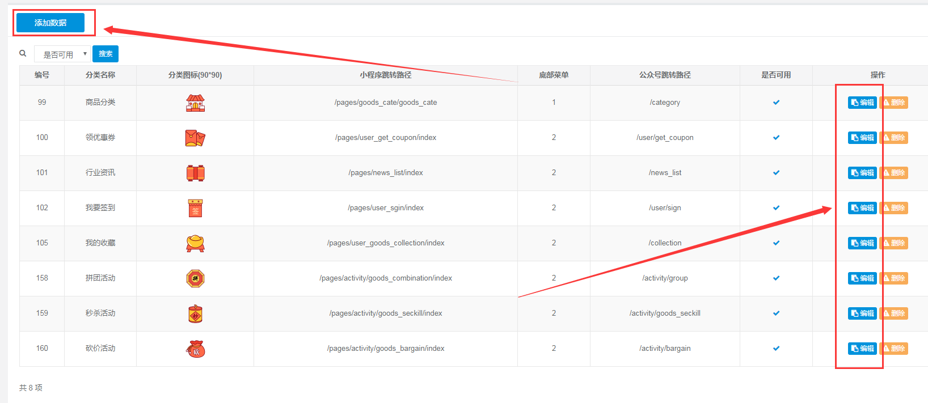The image size is (928, 403).
Task: Edit row 100 领优惠券
Action: [862, 138]
